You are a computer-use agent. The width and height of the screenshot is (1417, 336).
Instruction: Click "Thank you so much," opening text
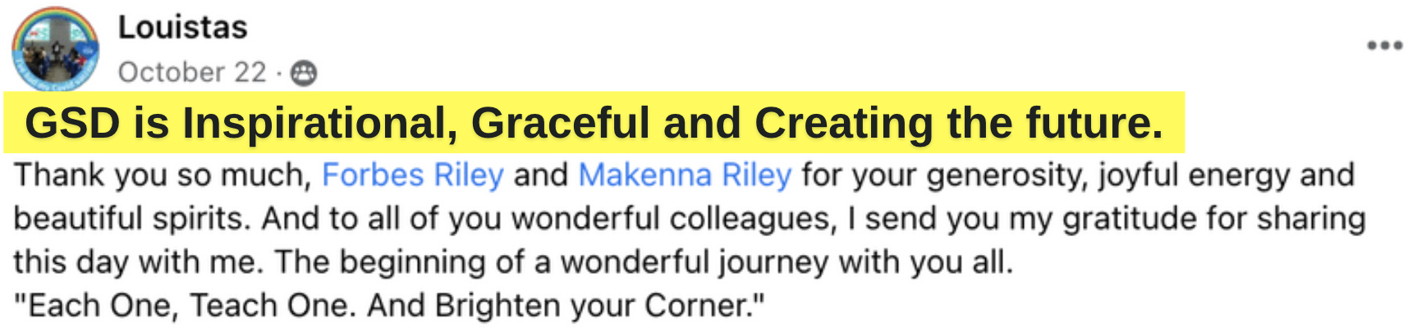point(163,175)
